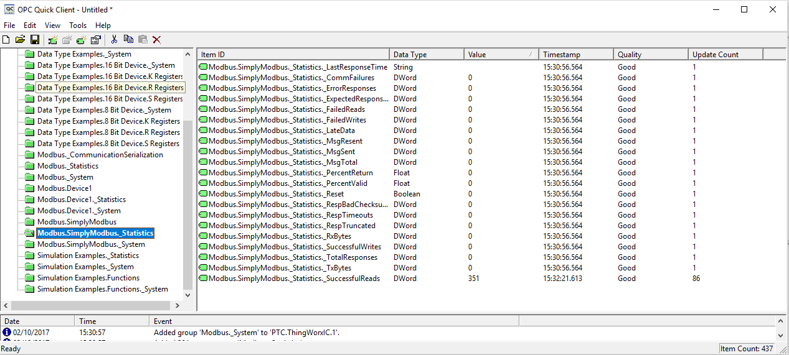
Task: Click the green folder icon beside Modbus.Device1
Action: point(30,188)
